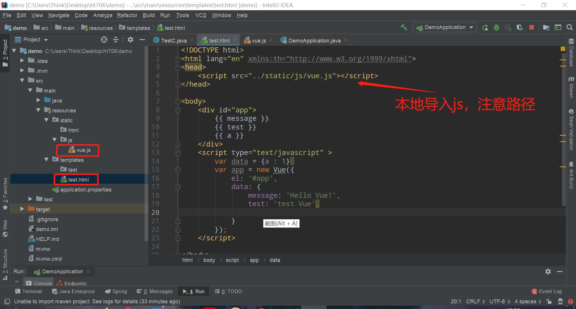This screenshot has height=309, width=576.
Task: Expand the .mvn folder
Action: click(x=22, y=70)
